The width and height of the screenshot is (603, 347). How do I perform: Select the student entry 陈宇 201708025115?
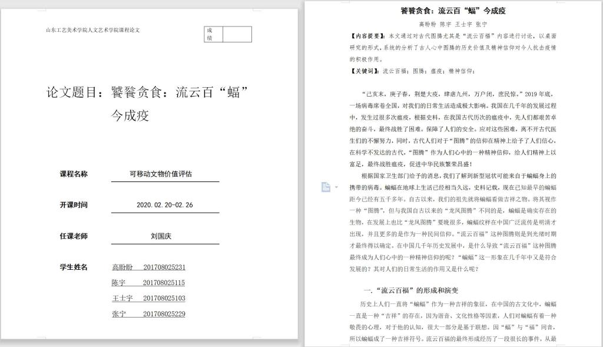[148, 283]
